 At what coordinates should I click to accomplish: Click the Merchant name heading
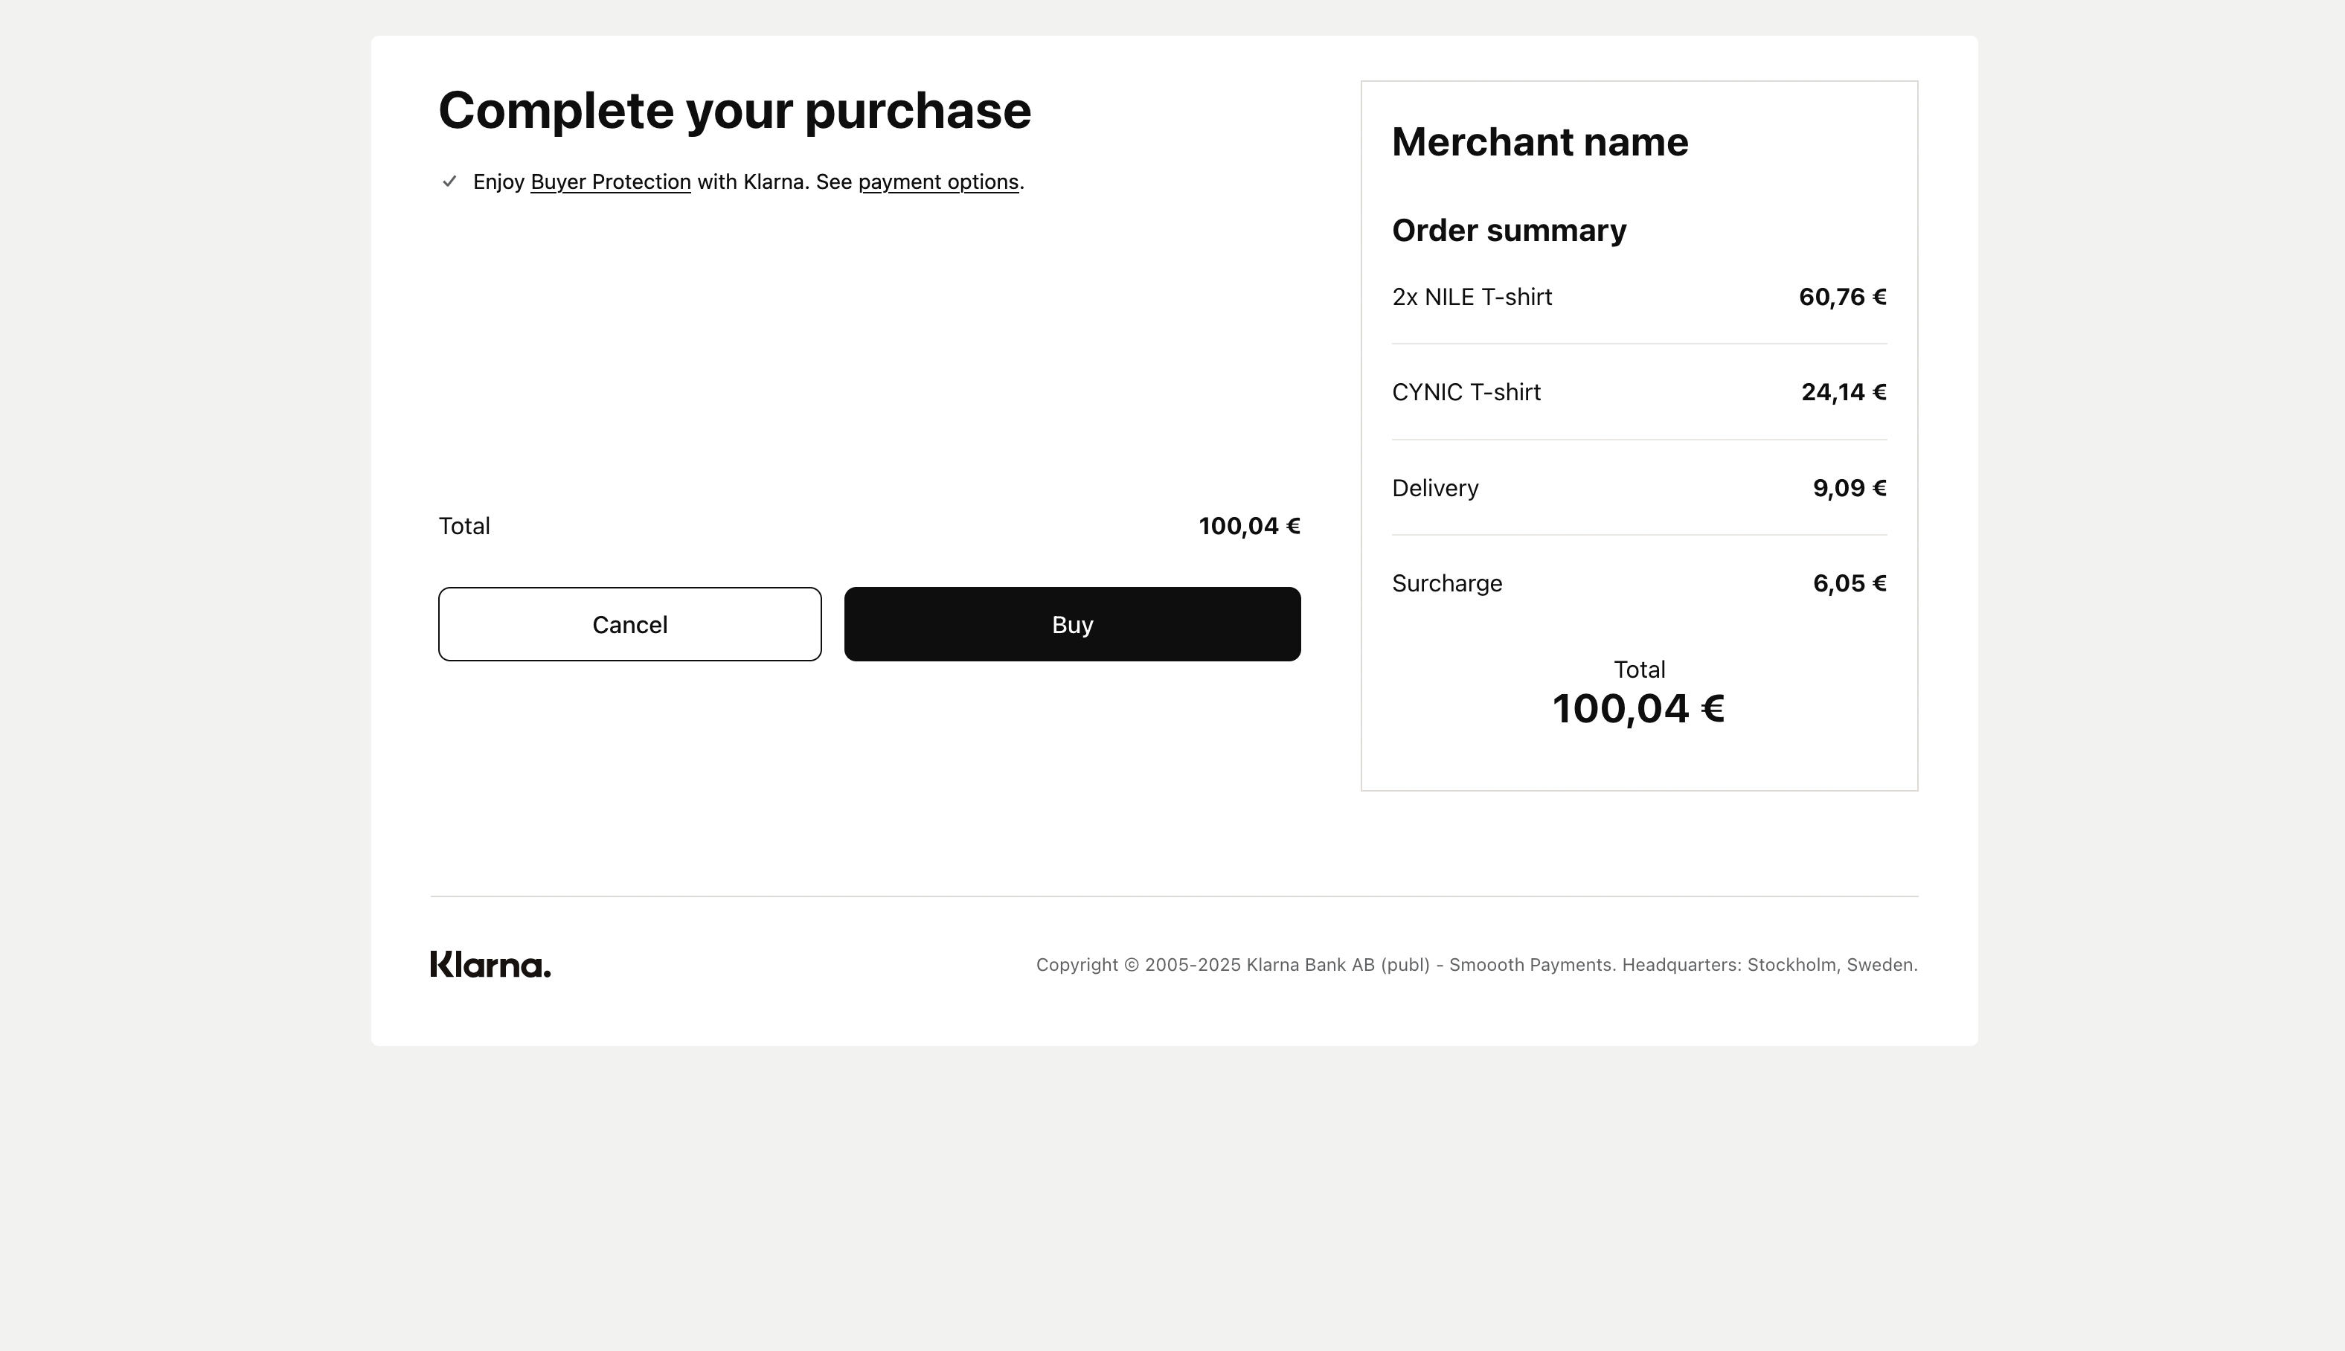(1540, 142)
